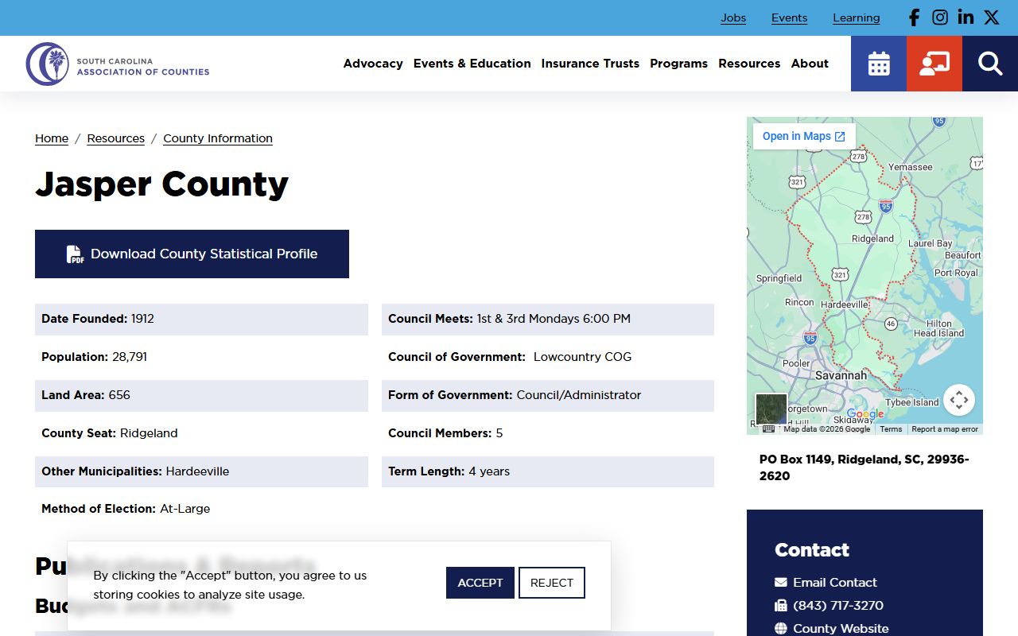Open the X (Twitter) social icon
This screenshot has width=1018, height=636.
pos(991,17)
